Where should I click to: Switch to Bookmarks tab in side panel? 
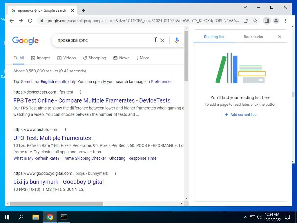(253, 37)
